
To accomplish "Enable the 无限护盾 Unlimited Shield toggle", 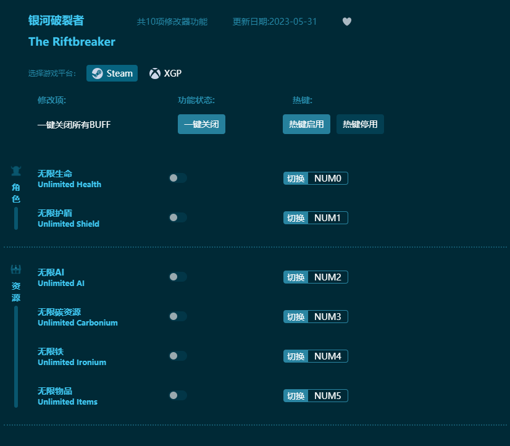I will (x=178, y=217).
